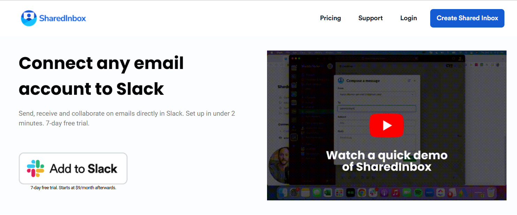Click the SharedInbox brand name text
Viewport: 517px width, 215px height.
tap(63, 18)
